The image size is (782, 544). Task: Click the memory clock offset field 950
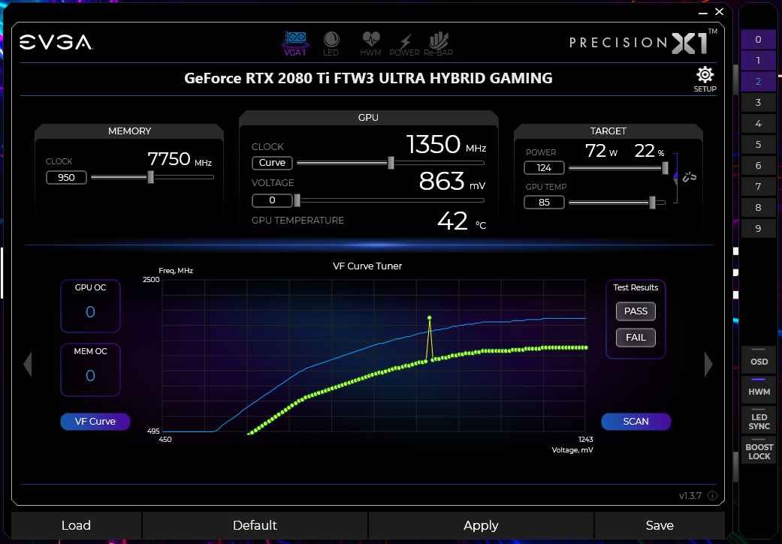(x=66, y=177)
